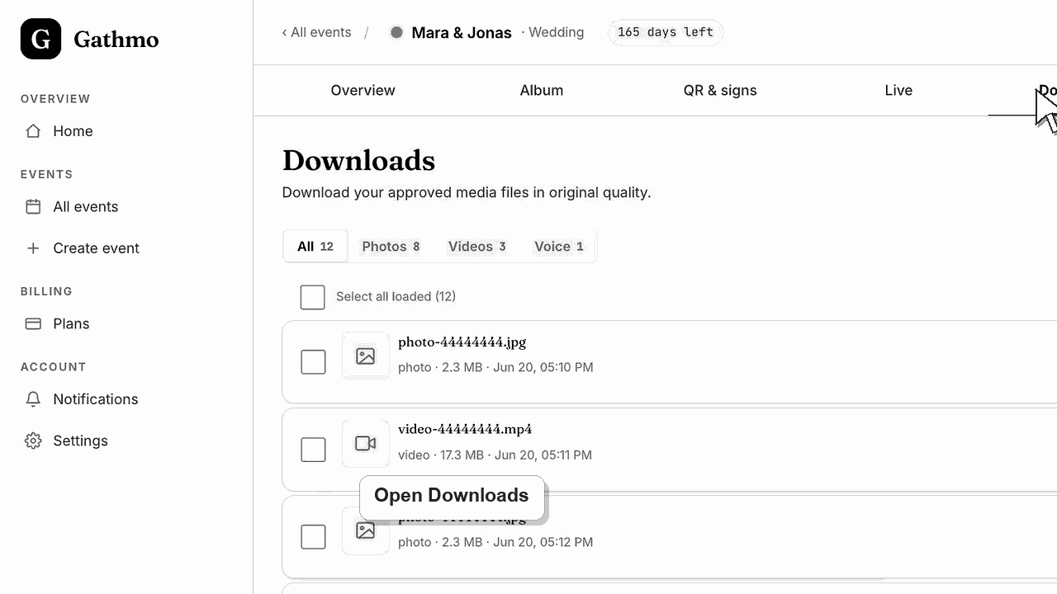Click the video · 17.3 MB · Jun 20, 05:11 PM details
The image size is (1057, 594).
click(495, 455)
